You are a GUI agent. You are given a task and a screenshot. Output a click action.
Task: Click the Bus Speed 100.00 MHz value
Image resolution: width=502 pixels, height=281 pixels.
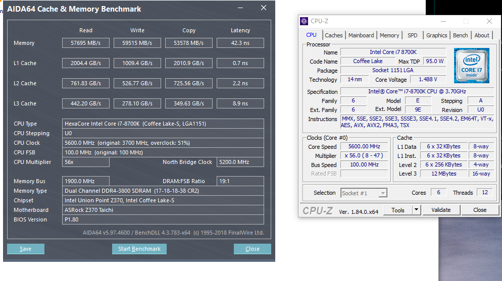364,164
